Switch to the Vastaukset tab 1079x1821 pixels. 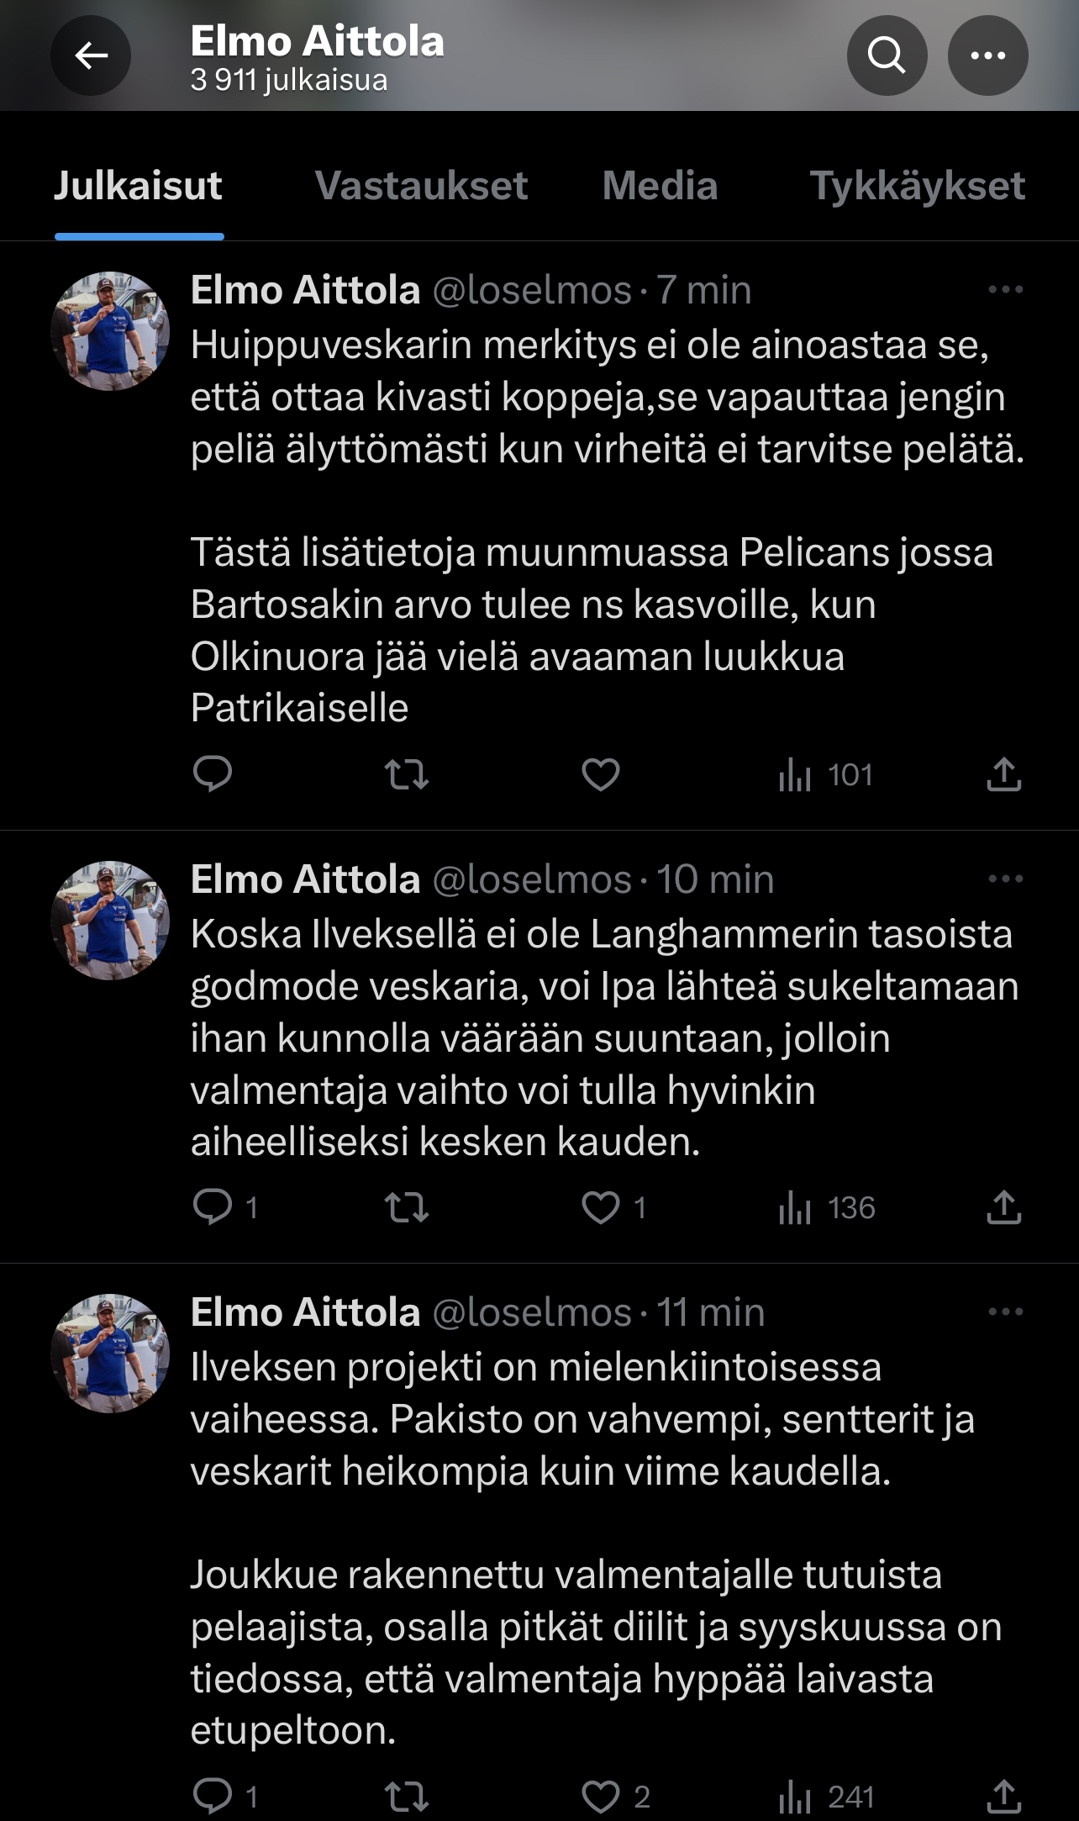tap(421, 186)
